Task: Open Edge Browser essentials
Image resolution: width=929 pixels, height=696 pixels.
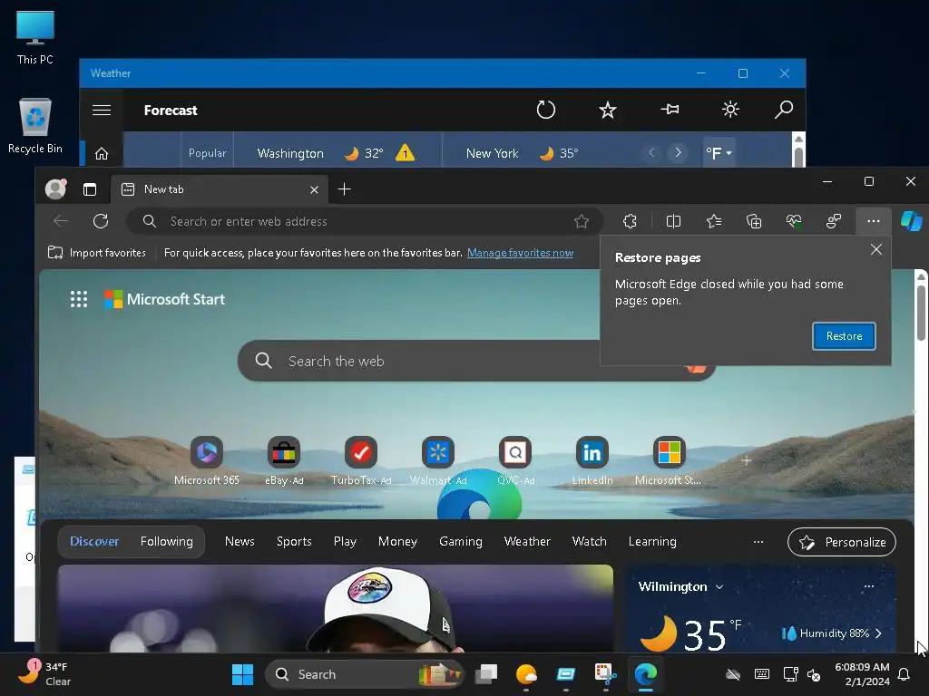Action: (x=793, y=221)
